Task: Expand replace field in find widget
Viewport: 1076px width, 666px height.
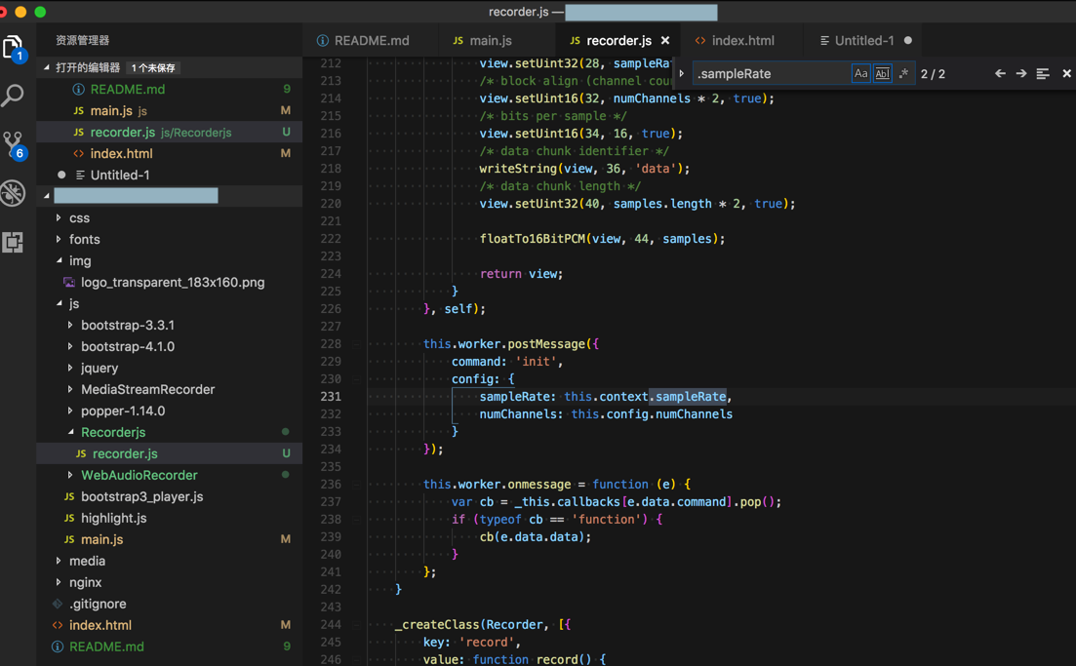Action: [x=682, y=74]
